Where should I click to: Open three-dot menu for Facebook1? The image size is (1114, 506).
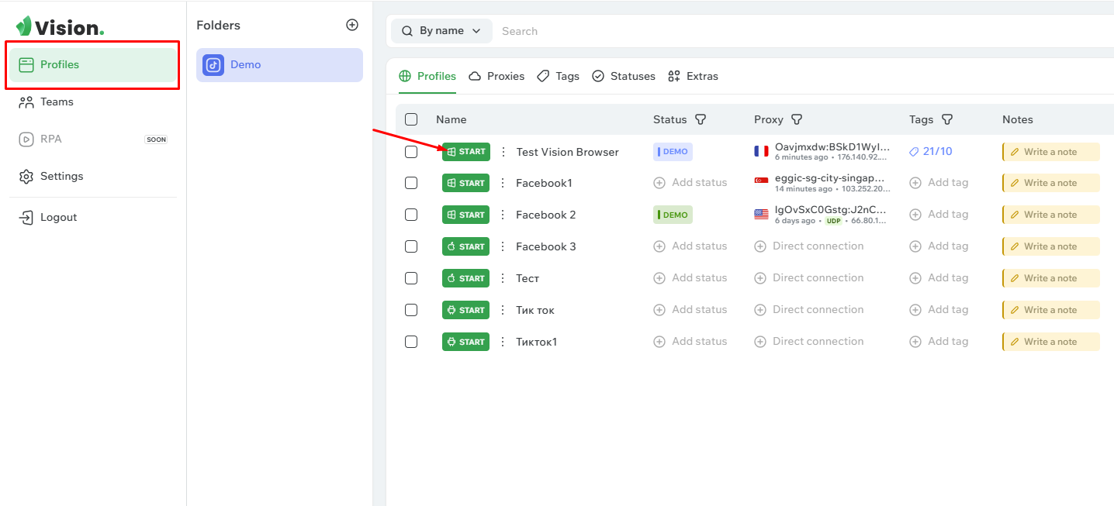click(503, 183)
